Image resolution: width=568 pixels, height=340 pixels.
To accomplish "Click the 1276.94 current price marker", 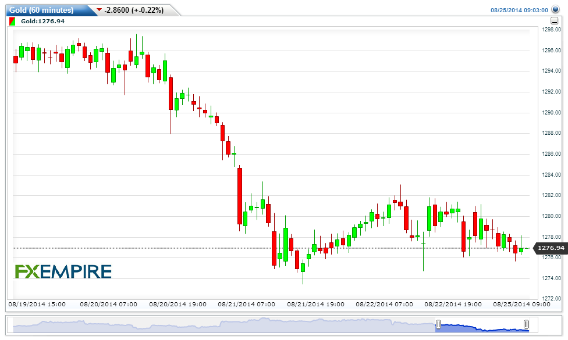I will click(551, 248).
